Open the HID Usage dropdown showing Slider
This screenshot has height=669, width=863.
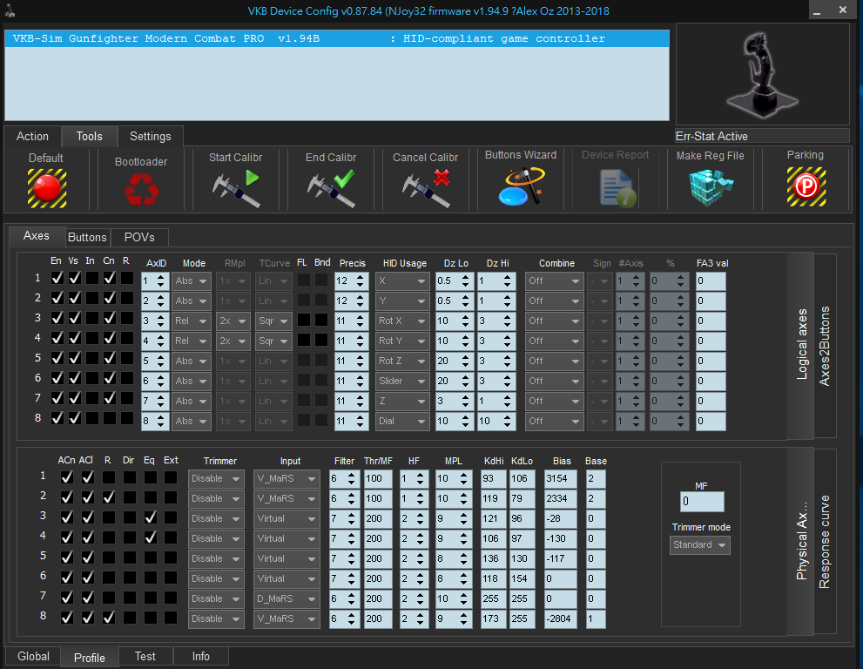[402, 381]
